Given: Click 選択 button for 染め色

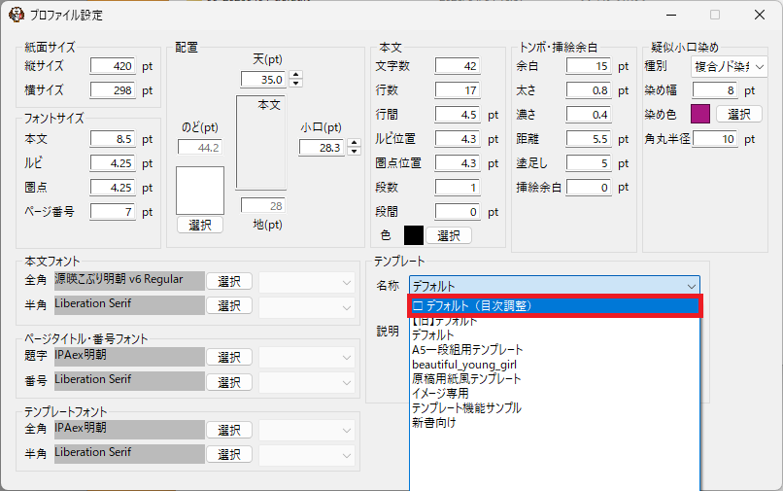Looking at the screenshot, I should click(x=739, y=114).
